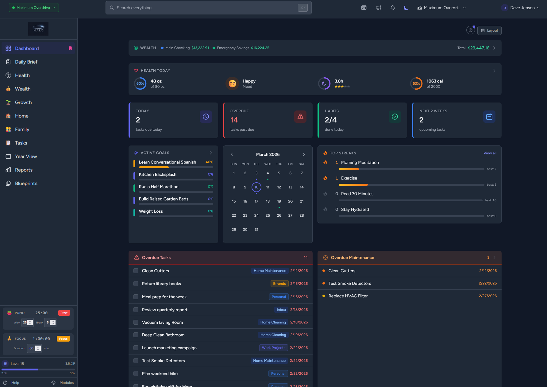Screen dimensions: 547x387
Task: Select the Blueprints icon in sidebar
Action: tap(8, 183)
